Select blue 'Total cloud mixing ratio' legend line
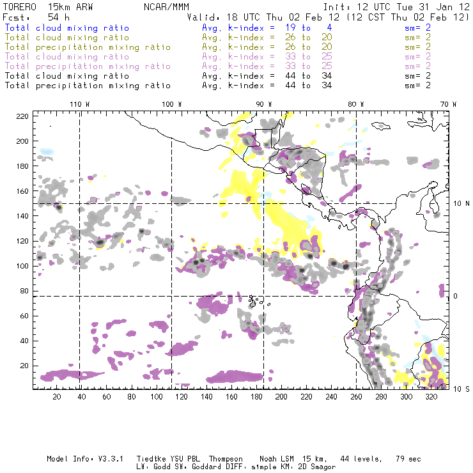Image resolution: width=473 pixels, height=473 pixels. [67, 27]
